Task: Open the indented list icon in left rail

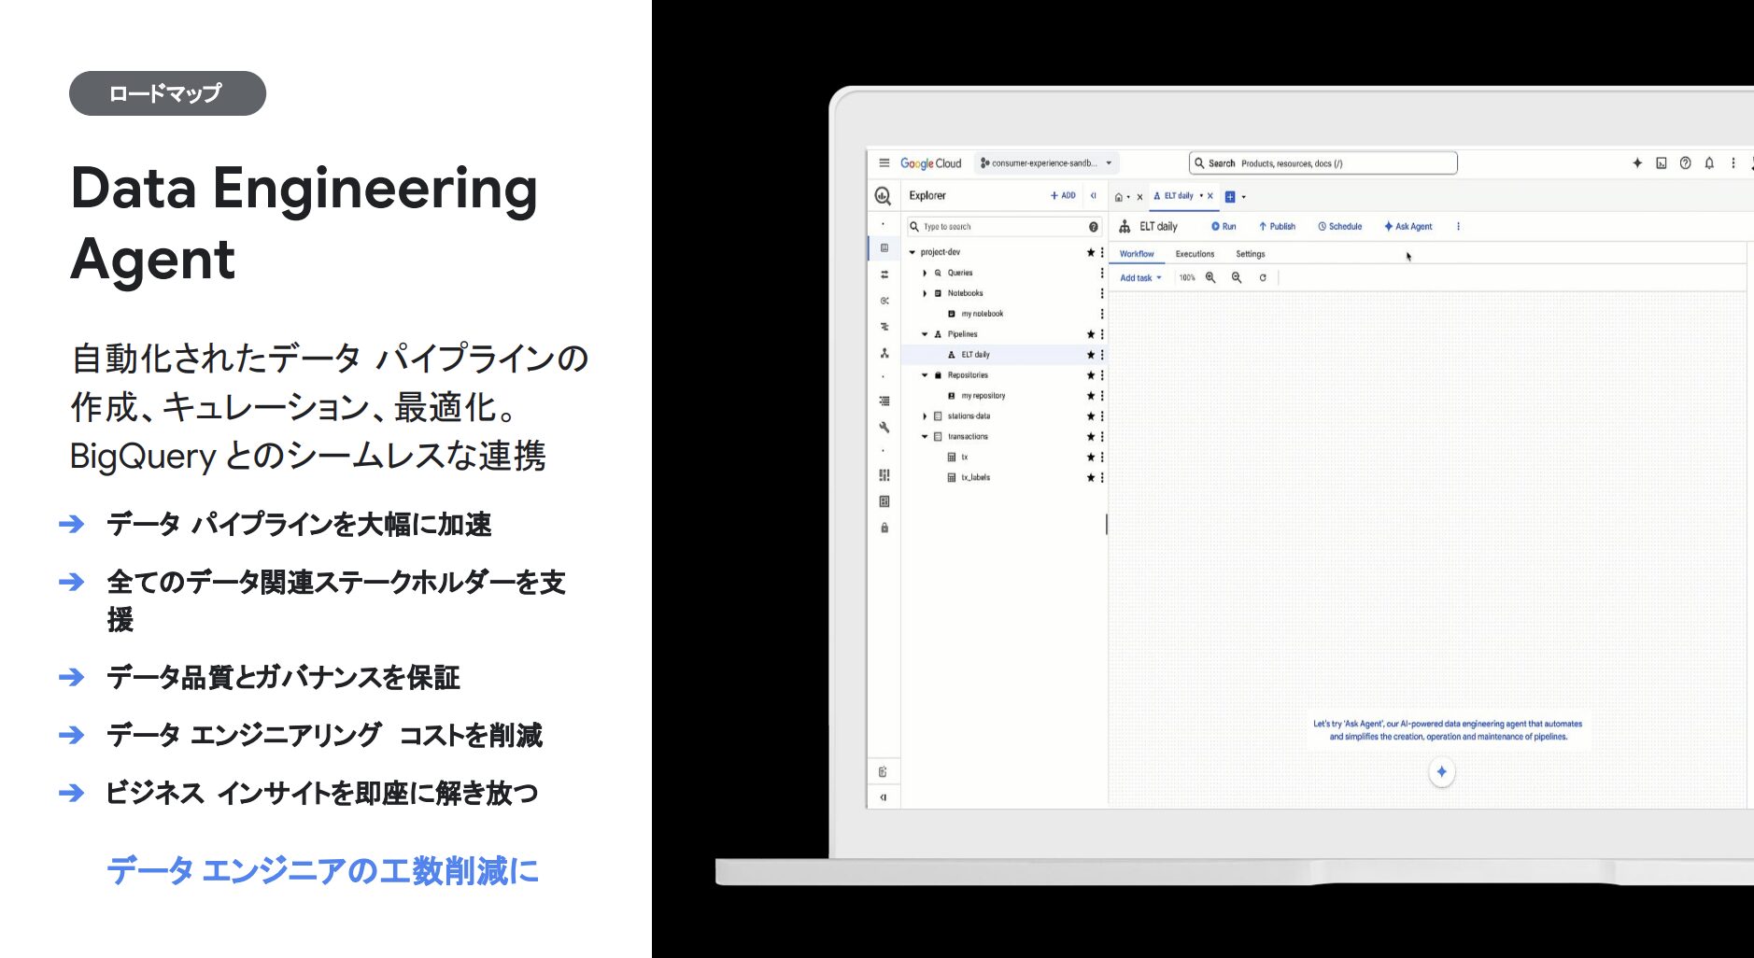Action: (884, 401)
